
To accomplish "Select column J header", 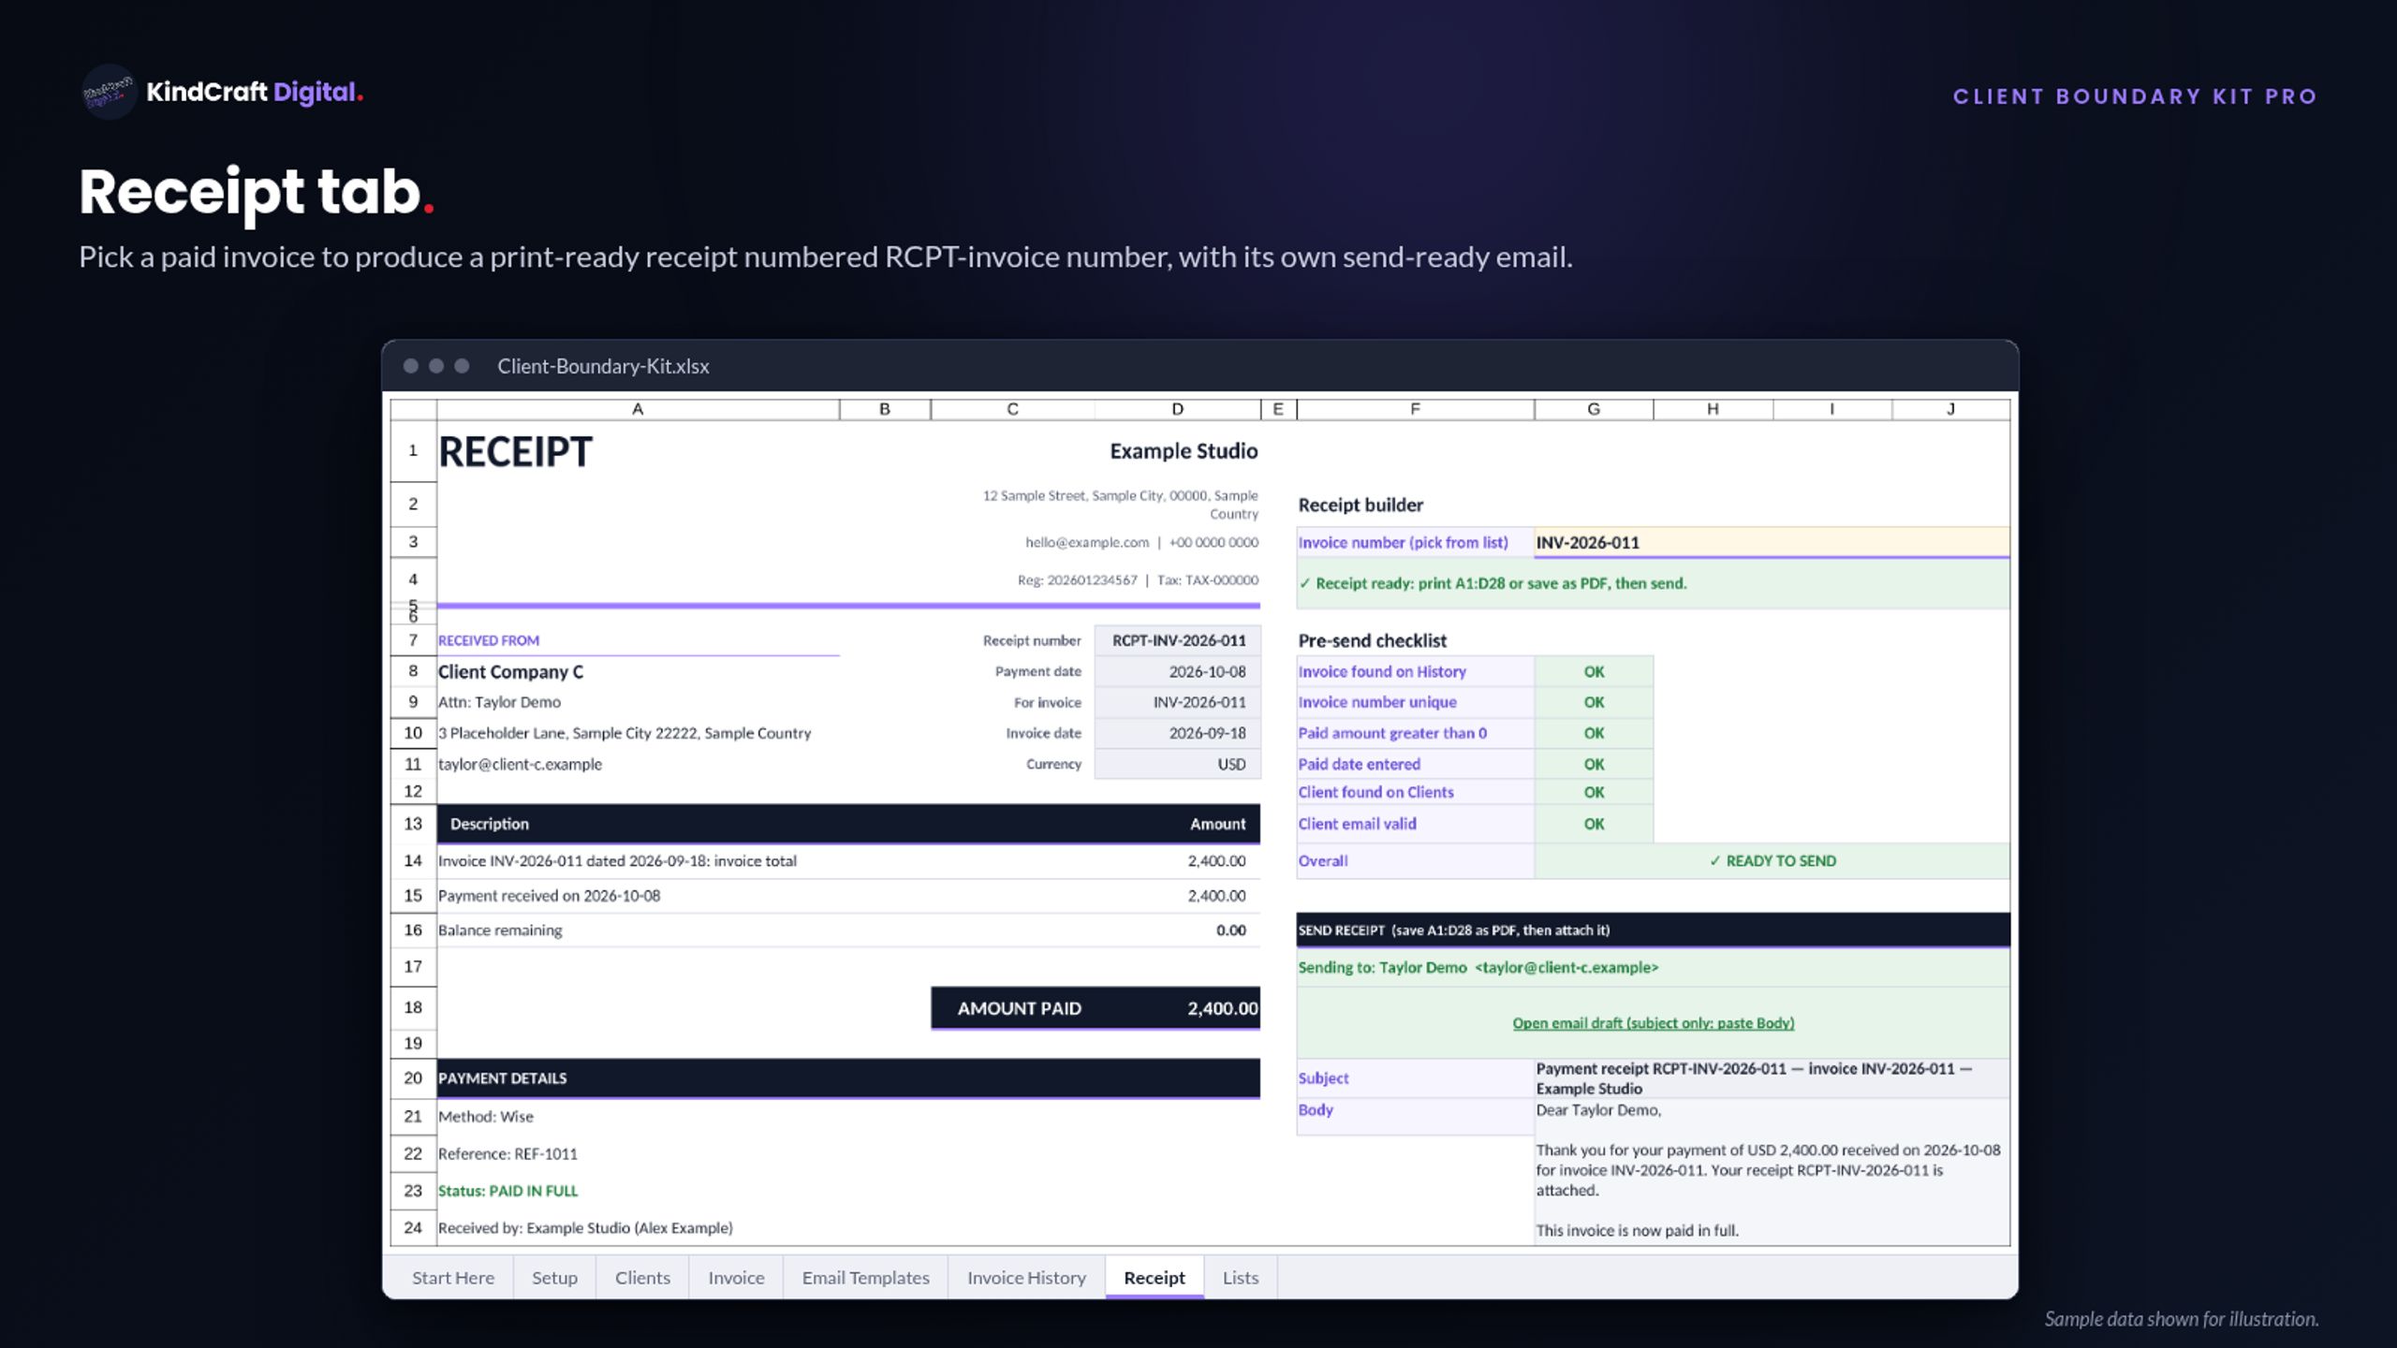I will [x=1950, y=409].
